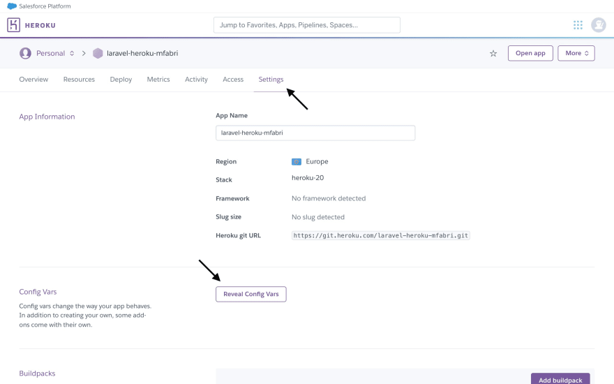The height and width of the screenshot is (384, 614).
Task: Switch to the Overview tab
Action: click(33, 79)
